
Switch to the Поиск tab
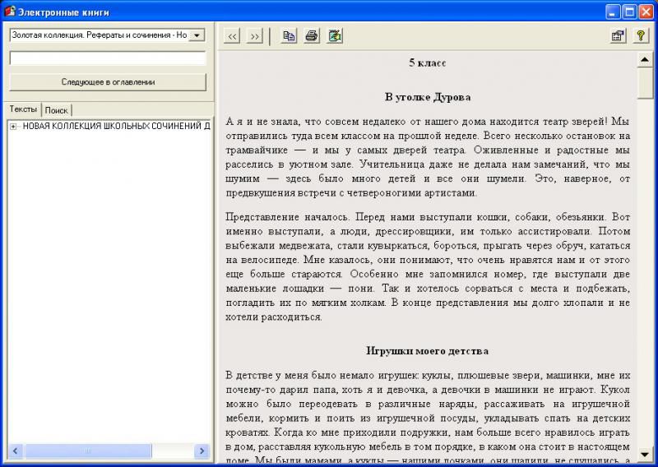(57, 110)
